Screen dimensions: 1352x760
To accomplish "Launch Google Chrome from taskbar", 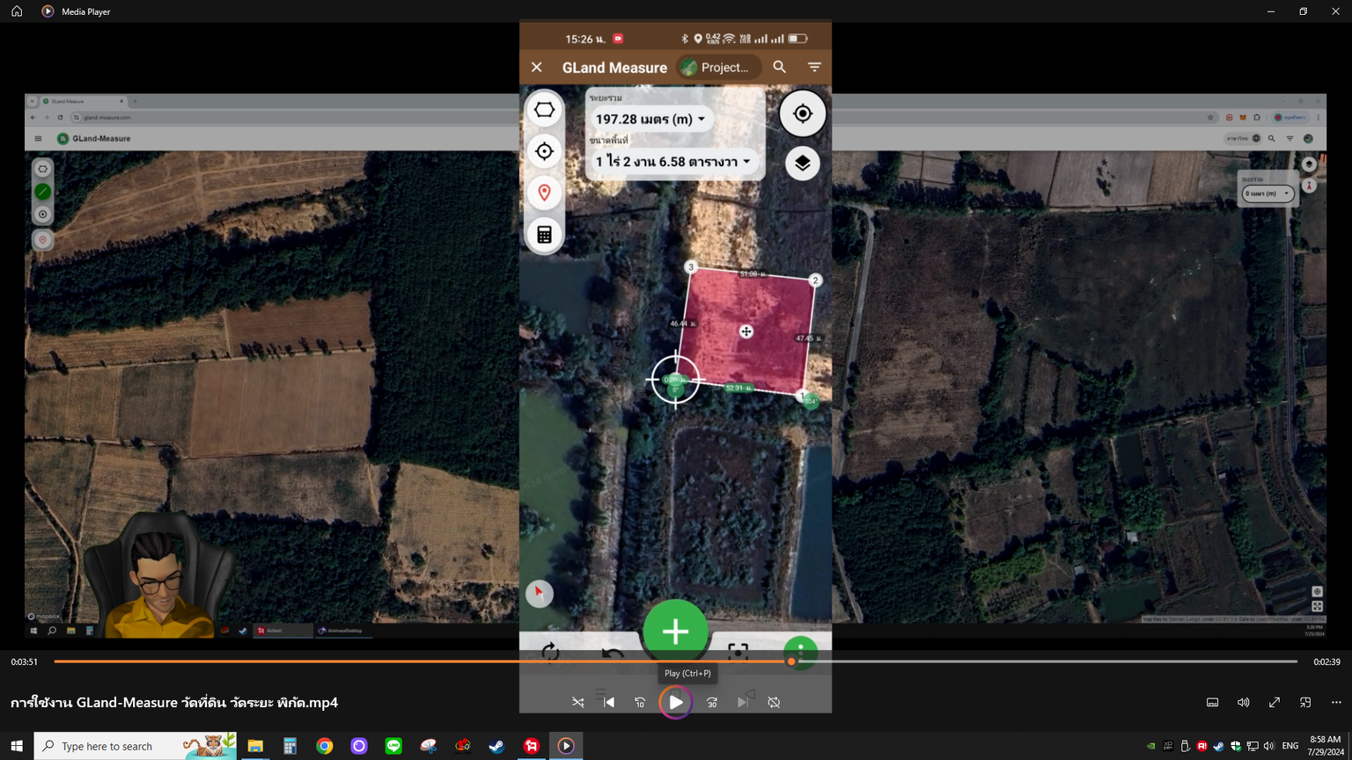I will click(x=325, y=746).
